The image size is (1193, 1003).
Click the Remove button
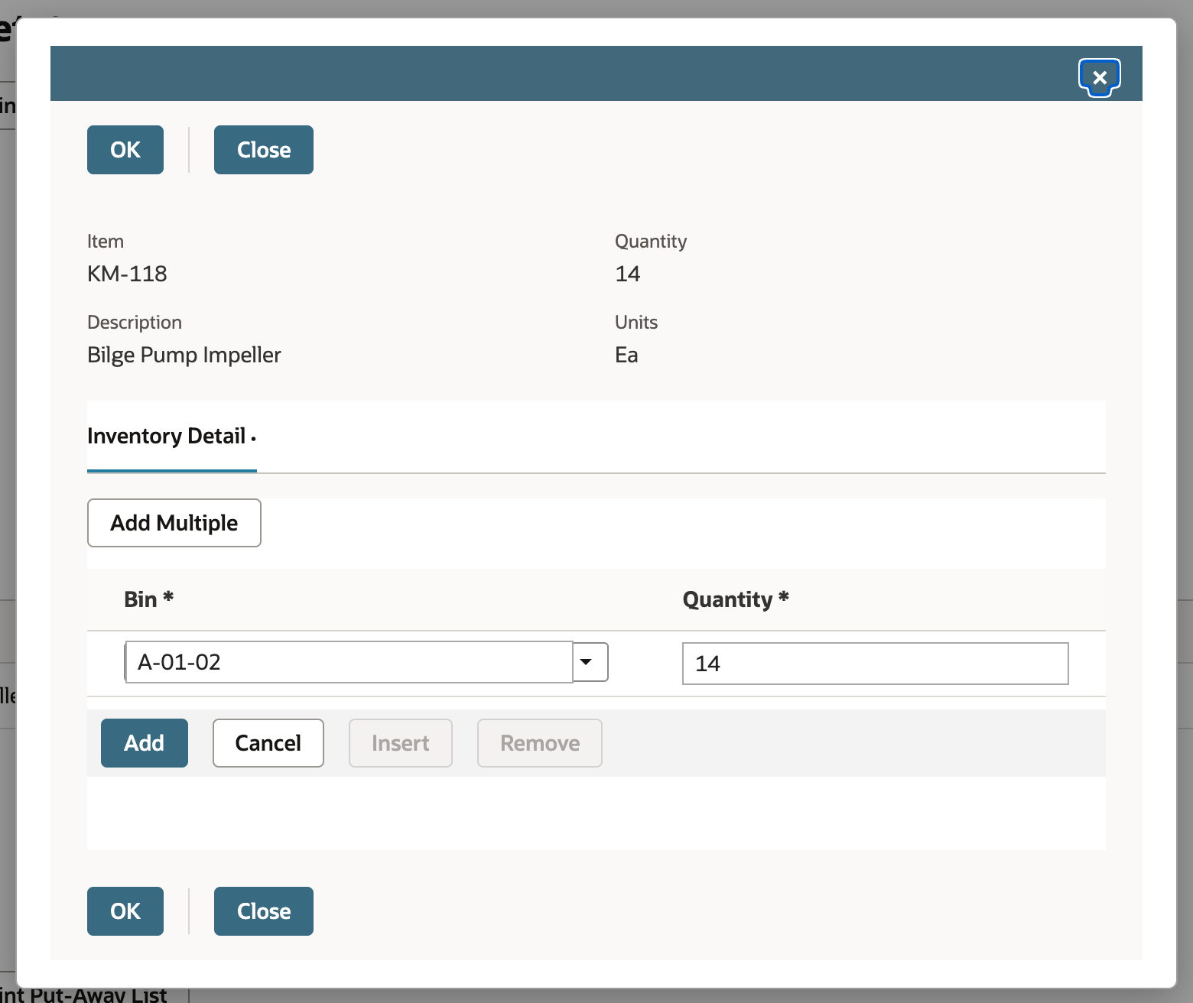click(540, 743)
